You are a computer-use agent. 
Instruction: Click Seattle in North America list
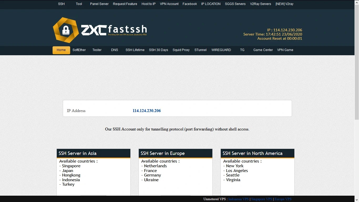233,175
